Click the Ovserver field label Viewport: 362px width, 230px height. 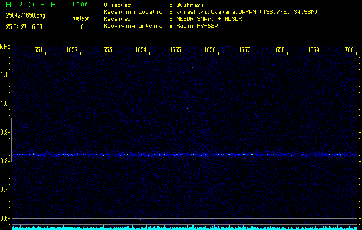click(117, 5)
